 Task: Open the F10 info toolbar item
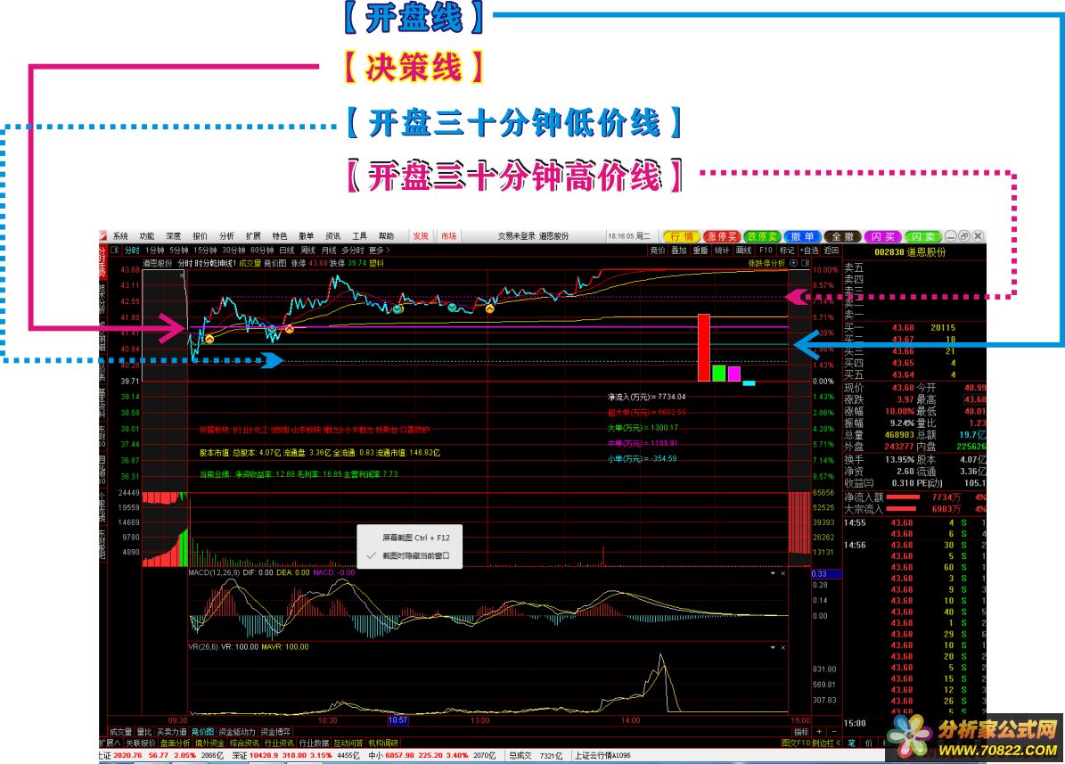pos(766,251)
